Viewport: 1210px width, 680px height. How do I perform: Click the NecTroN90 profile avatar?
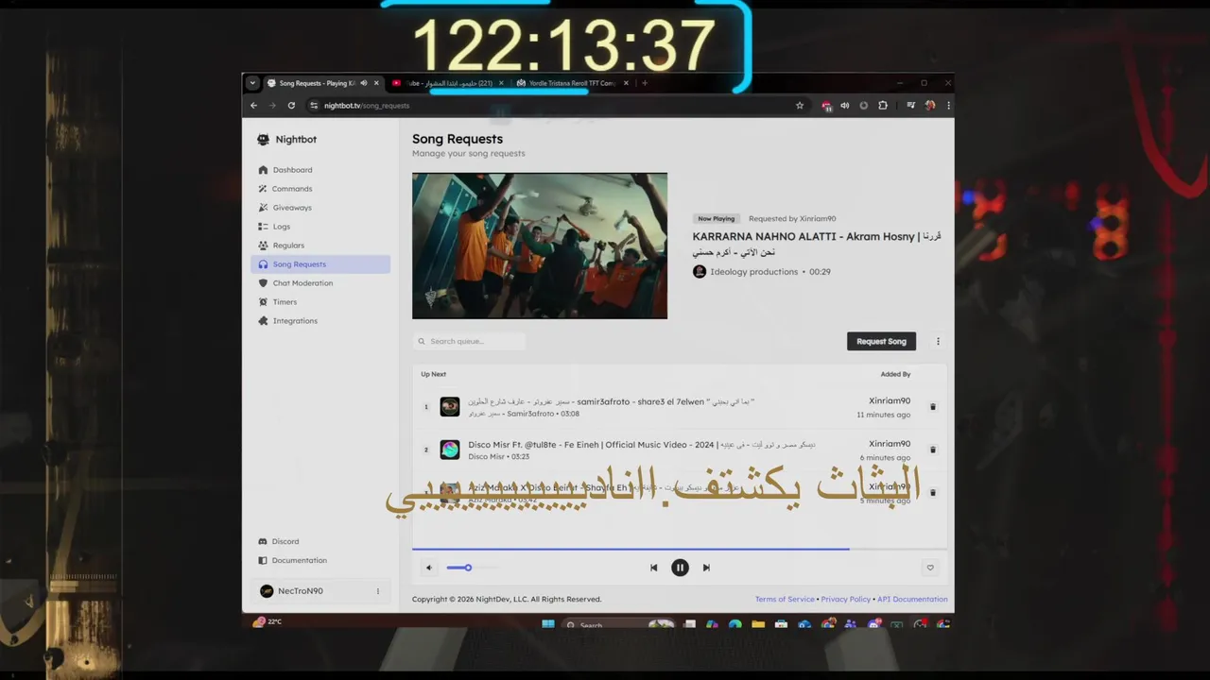[x=268, y=591]
